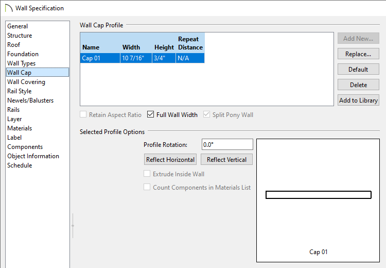Click the N/A repeat distance cell
The image size is (386, 268).
point(190,58)
